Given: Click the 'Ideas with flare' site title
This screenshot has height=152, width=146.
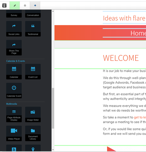Looking at the screenshot, I should (124, 18).
